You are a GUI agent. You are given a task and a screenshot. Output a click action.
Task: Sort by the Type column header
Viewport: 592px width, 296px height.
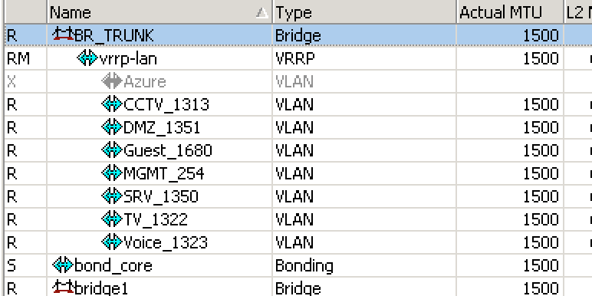(x=364, y=13)
